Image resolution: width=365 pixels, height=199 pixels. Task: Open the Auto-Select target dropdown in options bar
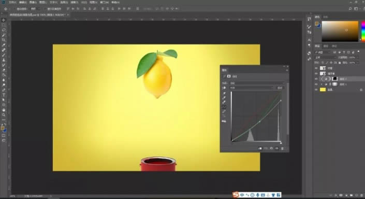coord(35,9)
